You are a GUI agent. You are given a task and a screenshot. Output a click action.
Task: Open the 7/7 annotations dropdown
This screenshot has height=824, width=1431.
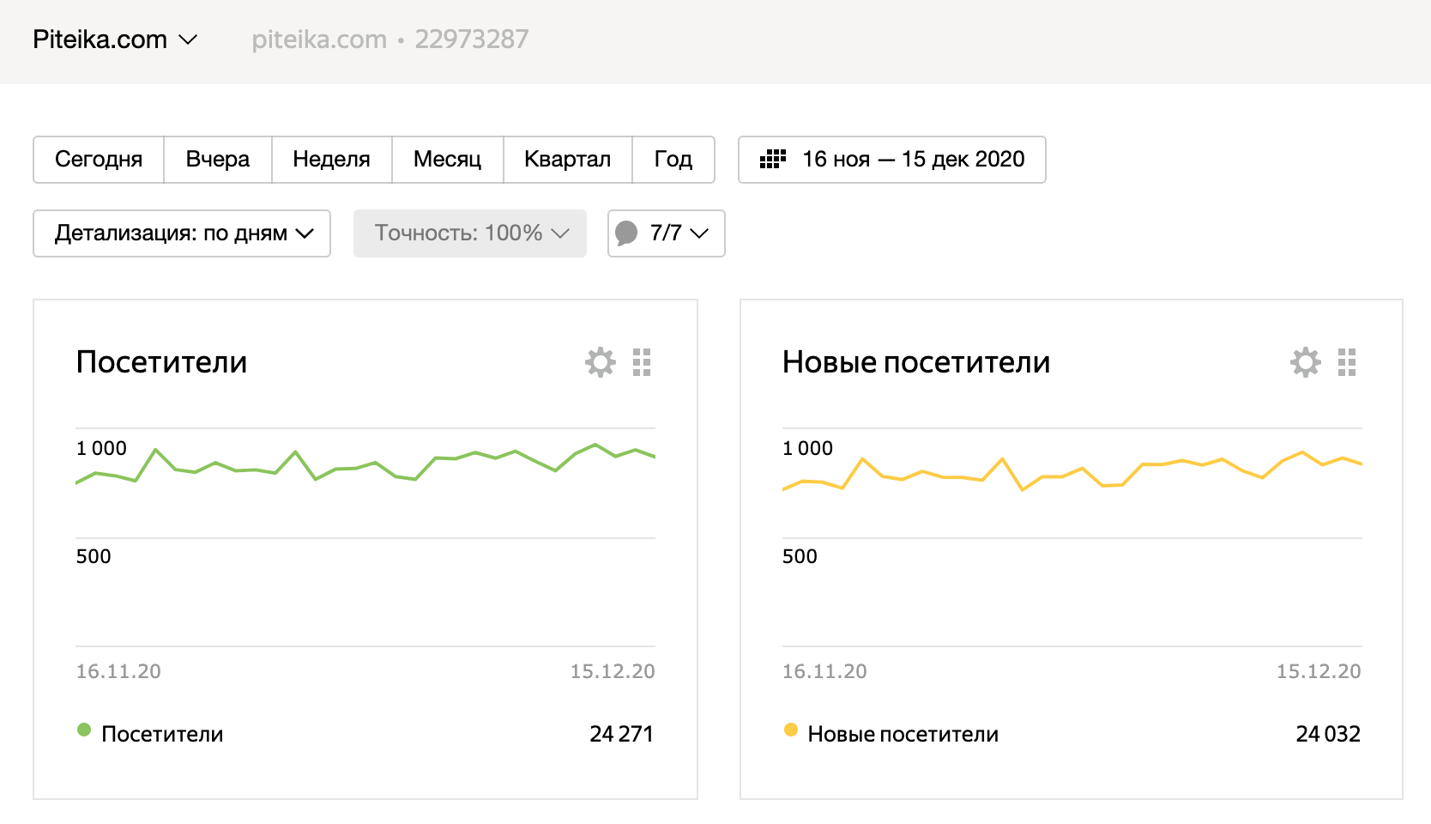[678, 233]
